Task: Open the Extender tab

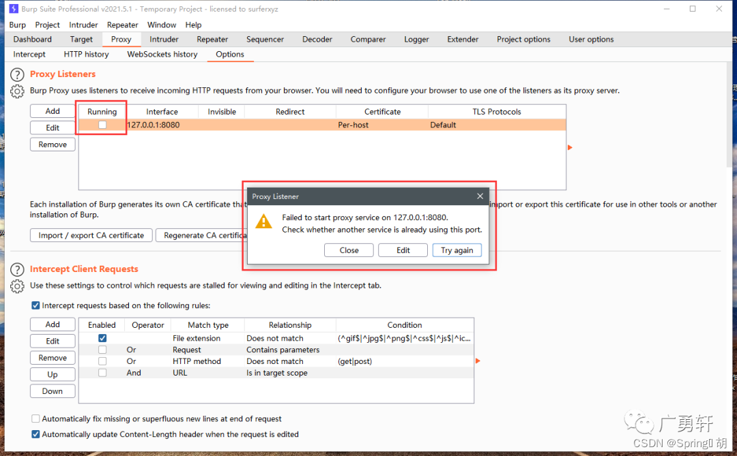Action: (463, 40)
